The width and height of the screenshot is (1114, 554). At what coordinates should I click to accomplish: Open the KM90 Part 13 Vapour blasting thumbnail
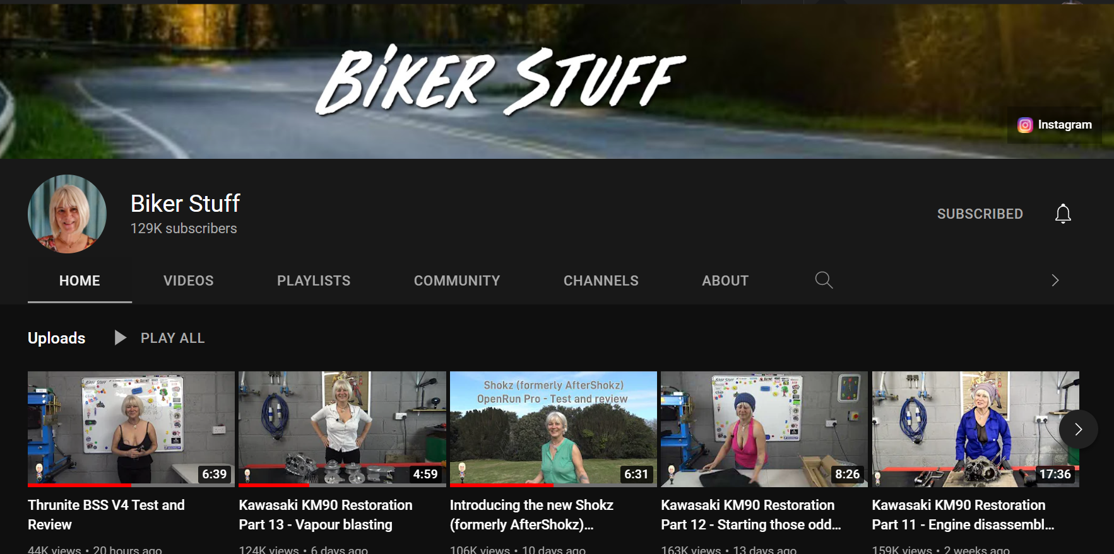(x=342, y=429)
